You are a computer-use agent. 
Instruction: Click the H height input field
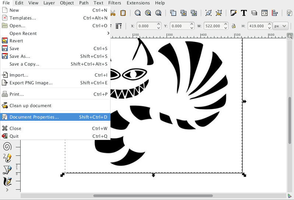258,26
